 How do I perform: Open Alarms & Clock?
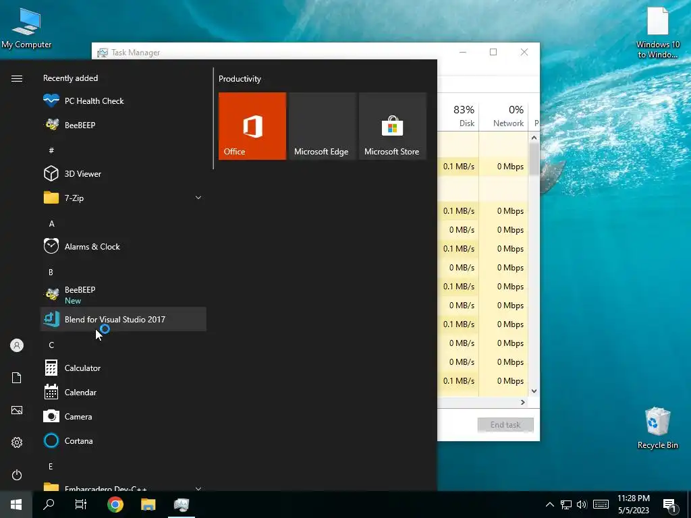[123, 247]
